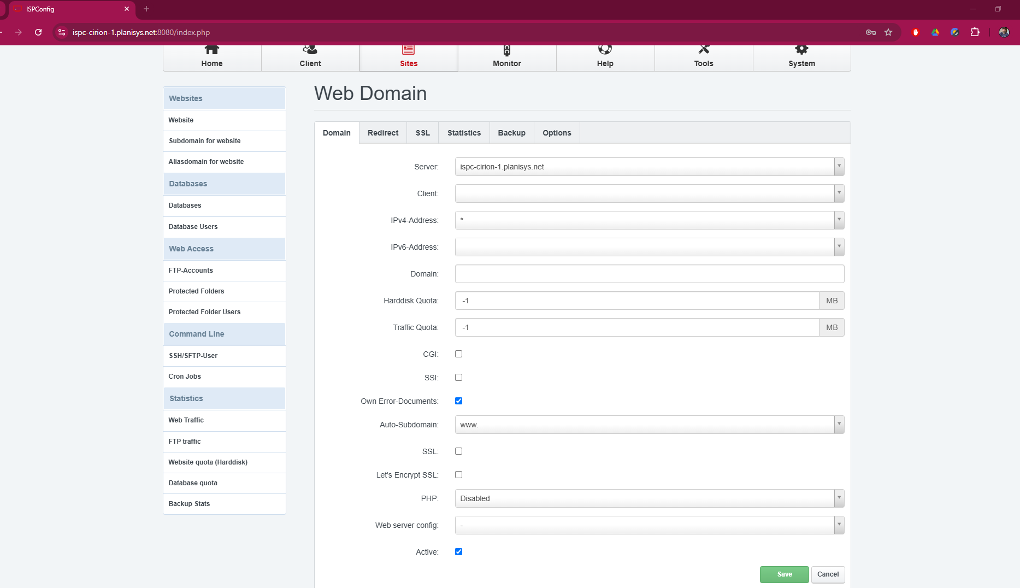
Task: Enable the SSI checkbox
Action: point(459,378)
